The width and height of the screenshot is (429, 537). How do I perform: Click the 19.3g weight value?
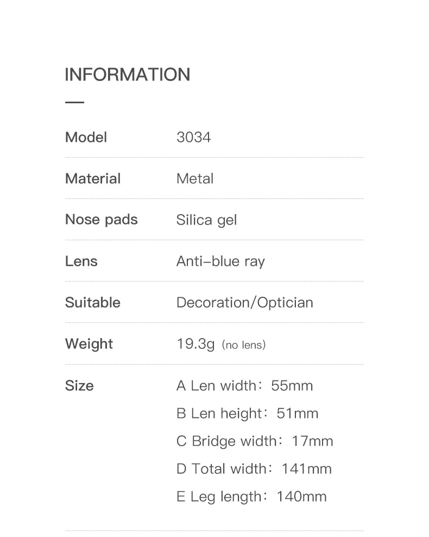coord(195,344)
